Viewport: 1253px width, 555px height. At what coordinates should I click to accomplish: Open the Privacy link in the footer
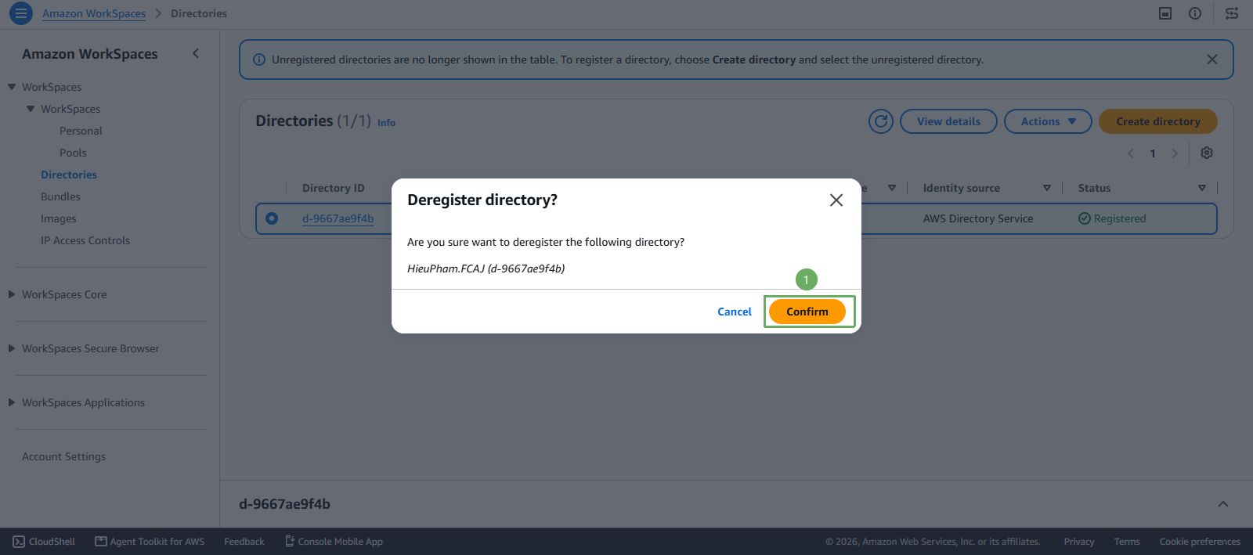(1079, 542)
